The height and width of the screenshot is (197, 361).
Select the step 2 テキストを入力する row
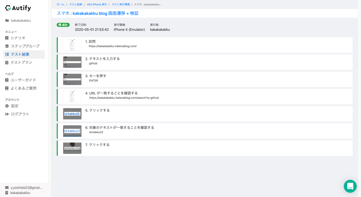coord(205,62)
